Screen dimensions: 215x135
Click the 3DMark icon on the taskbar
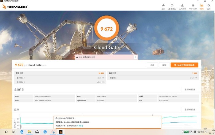[x=61, y=132]
